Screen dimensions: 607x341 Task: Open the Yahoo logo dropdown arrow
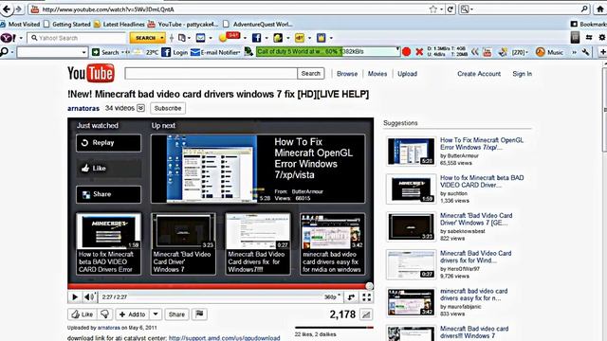click(21, 38)
